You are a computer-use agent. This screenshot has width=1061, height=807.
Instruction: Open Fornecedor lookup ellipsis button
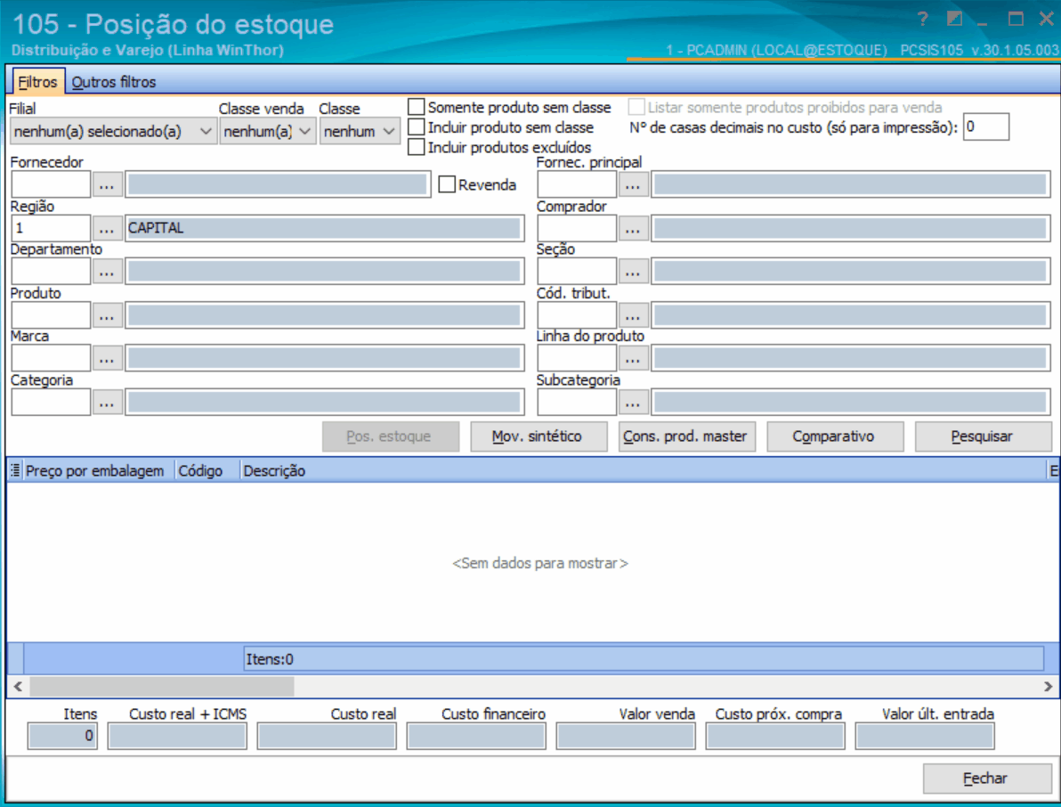[x=107, y=184]
